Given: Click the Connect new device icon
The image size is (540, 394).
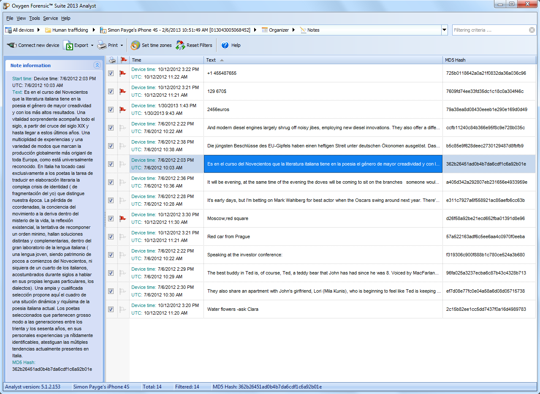Looking at the screenshot, I should click(11, 45).
